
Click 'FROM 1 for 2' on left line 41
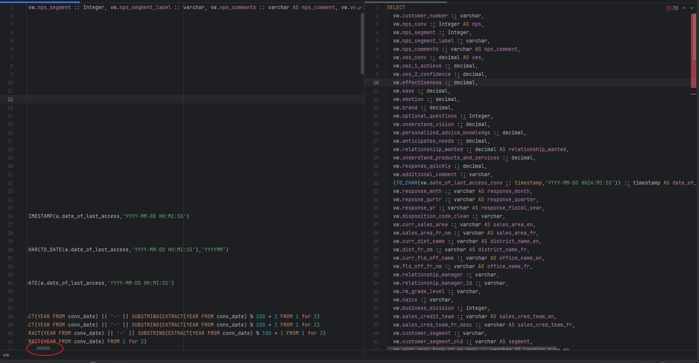pyautogui.click(x=126, y=342)
